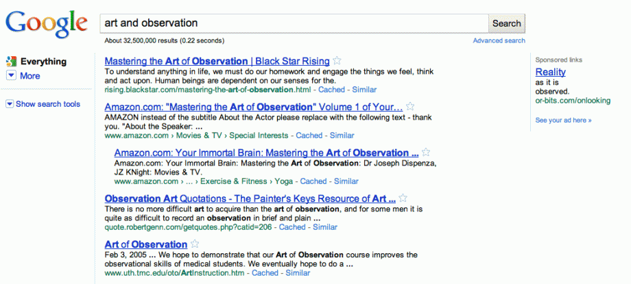Viewport: 631px width, 284px height.
Task: Star the Art of Observation uth.tmc.edu result
Action: point(195,244)
